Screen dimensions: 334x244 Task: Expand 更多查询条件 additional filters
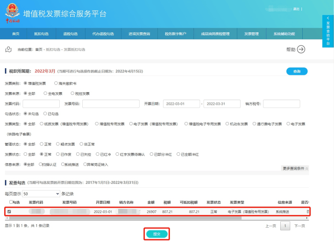coord(295,168)
